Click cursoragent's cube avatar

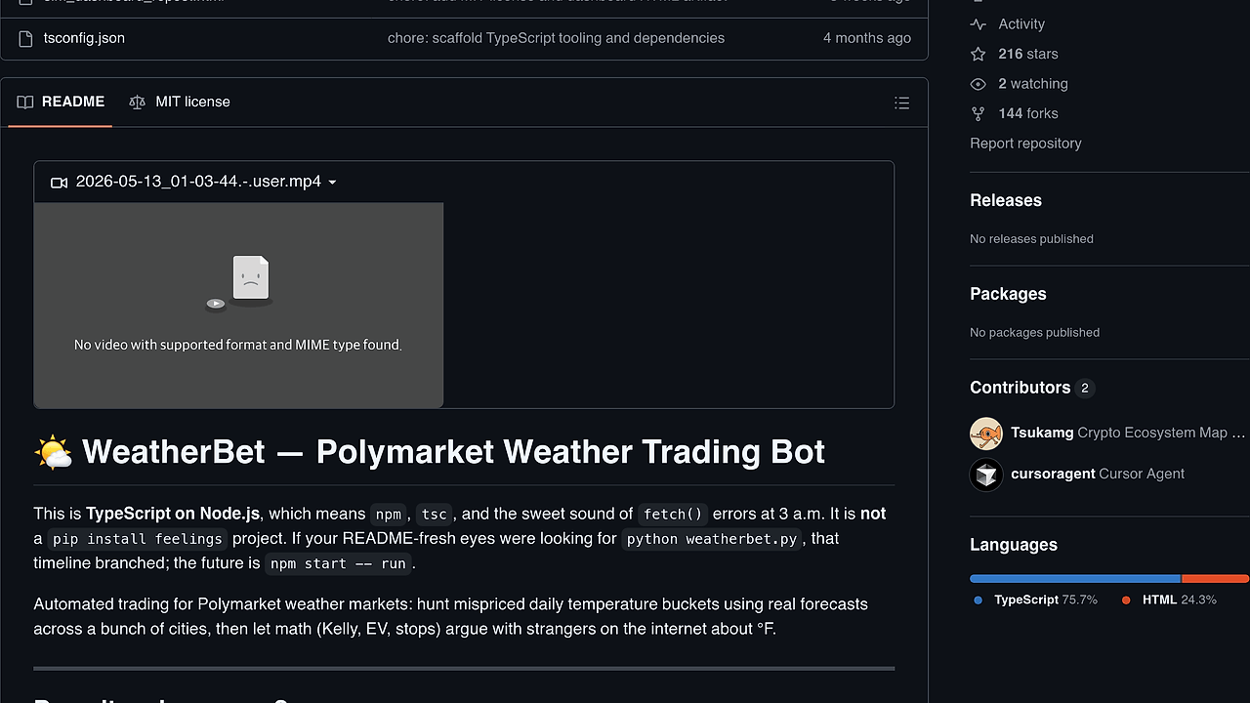(986, 475)
